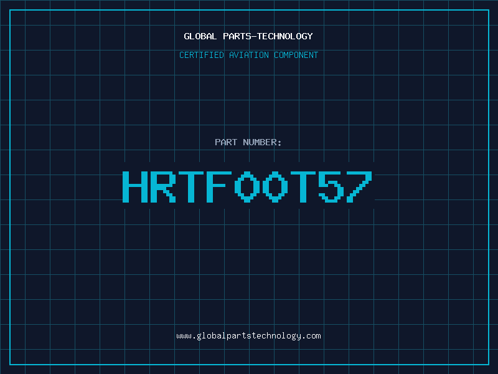
Task: Click the second O in the part number
Action: click(x=276, y=186)
